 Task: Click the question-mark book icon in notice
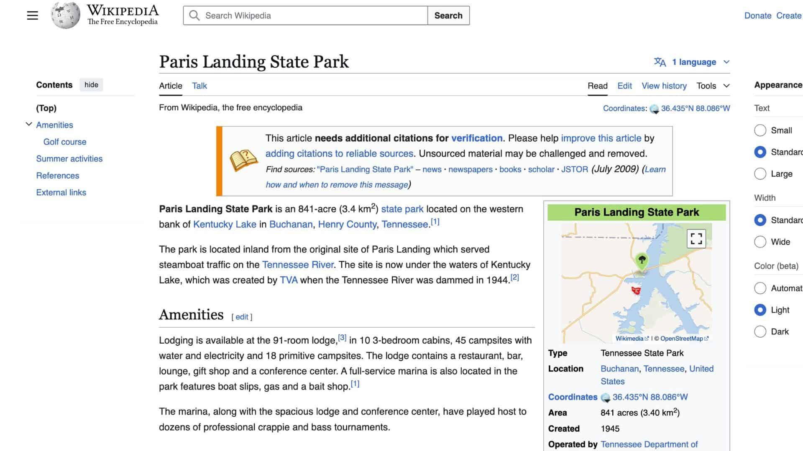click(x=243, y=161)
